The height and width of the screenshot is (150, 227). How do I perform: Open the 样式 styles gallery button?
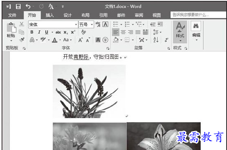(x=180, y=32)
